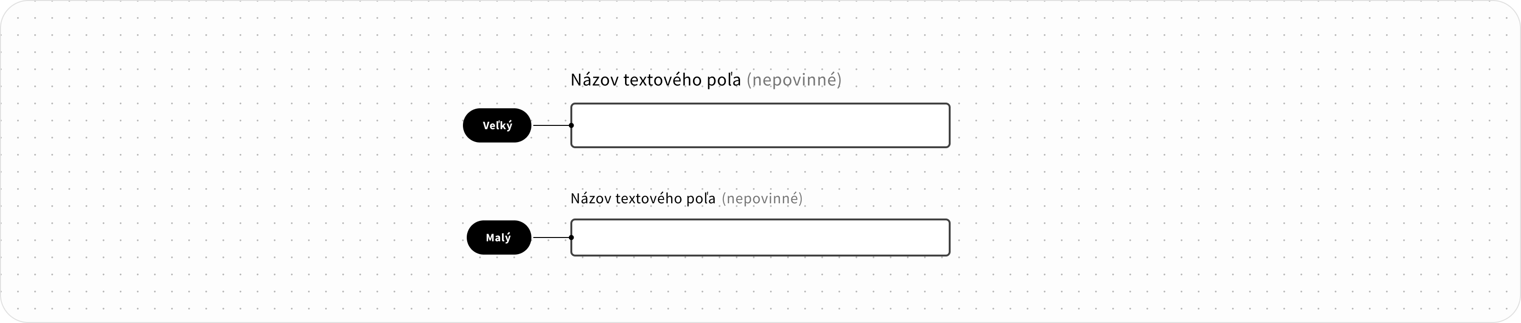1521x323 pixels.
Task: Click the connector line from the Malý badge
Action: (551, 237)
